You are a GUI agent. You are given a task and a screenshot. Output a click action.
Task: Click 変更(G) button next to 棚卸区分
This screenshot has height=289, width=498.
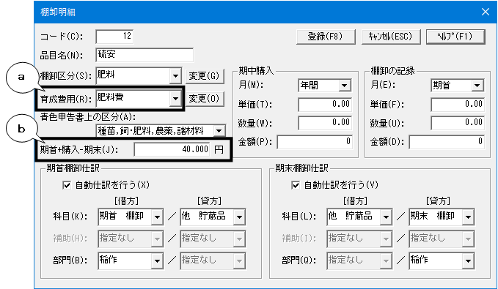coord(205,76)
